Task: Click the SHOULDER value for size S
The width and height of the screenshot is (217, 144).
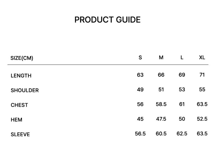Action: pyautogui.click(x=140, y=90)
